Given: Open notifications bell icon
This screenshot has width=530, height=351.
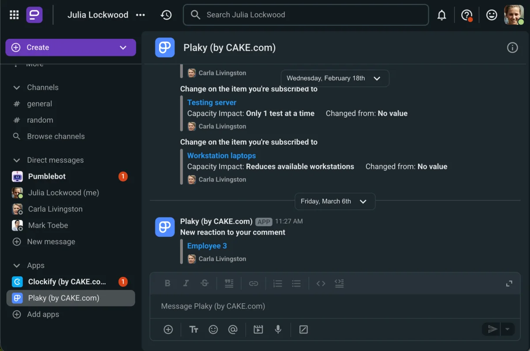Looking at the screenshot, I should click(442, 15).
